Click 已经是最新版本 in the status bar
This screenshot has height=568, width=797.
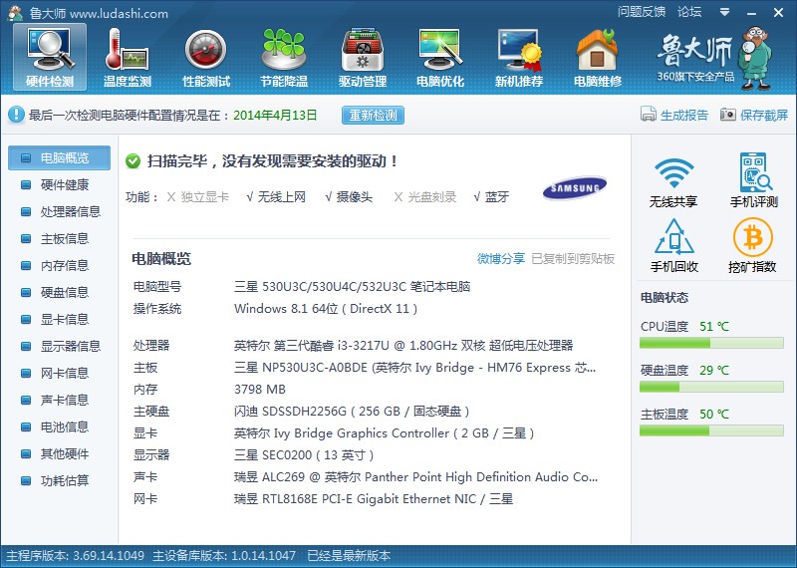point(349,555)
